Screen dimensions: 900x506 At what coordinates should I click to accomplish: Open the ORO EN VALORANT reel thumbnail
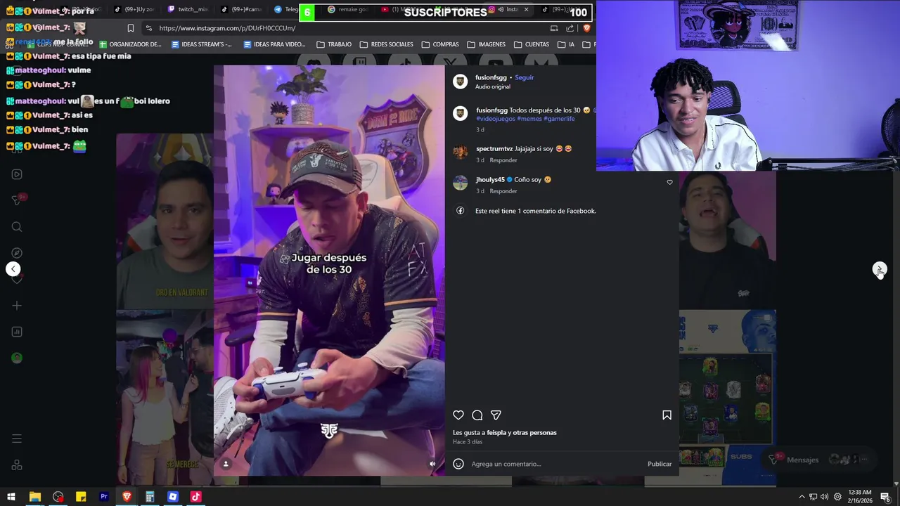pyautogui.click(x=165, y=221)
